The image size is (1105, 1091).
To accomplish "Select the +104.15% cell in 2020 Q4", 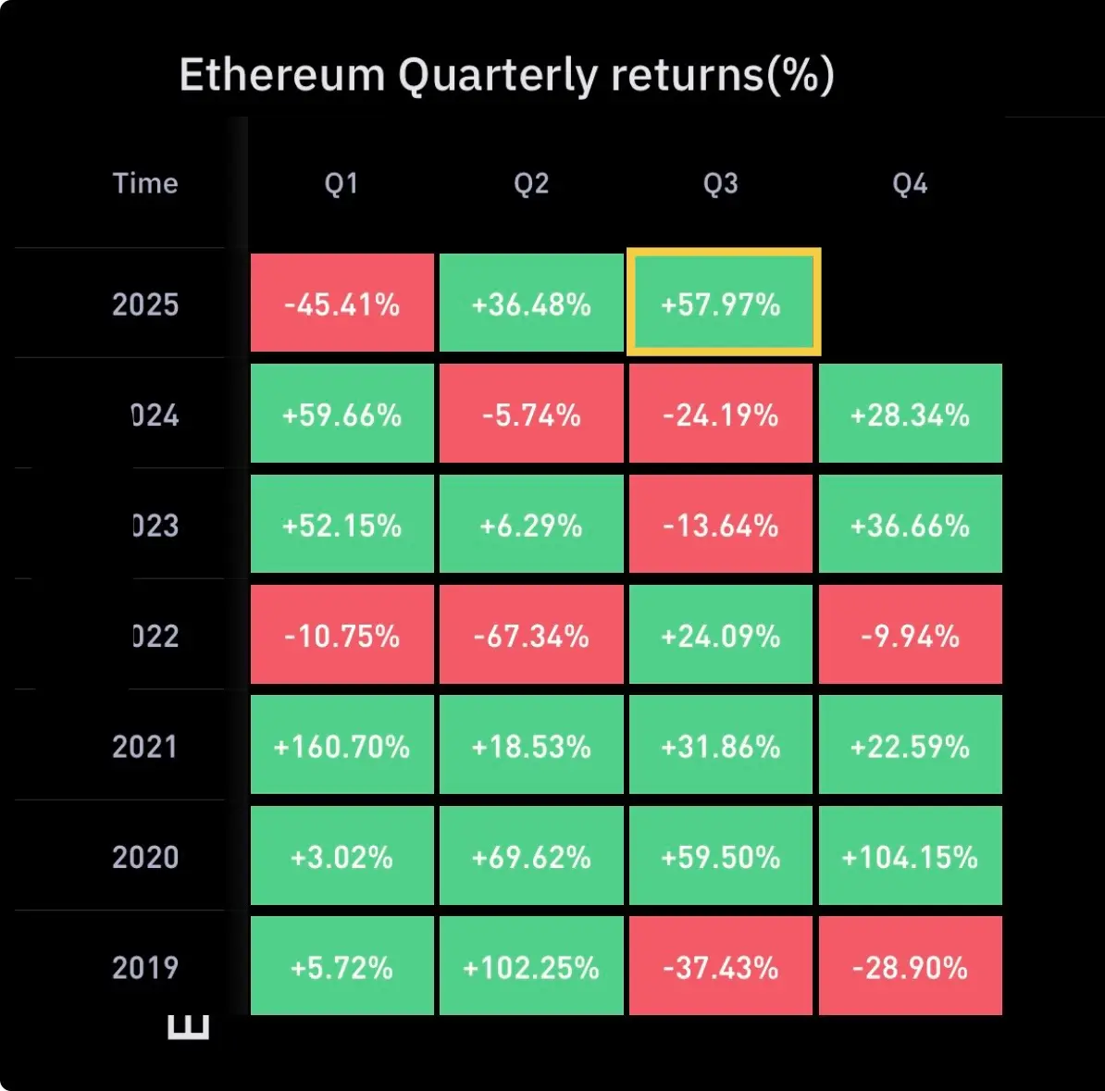I will (x=911, y=855).
